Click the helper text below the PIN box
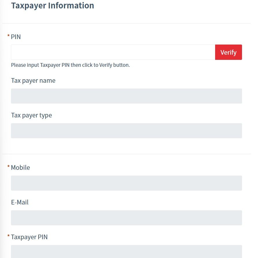253x258 pixels. [70, 65]
